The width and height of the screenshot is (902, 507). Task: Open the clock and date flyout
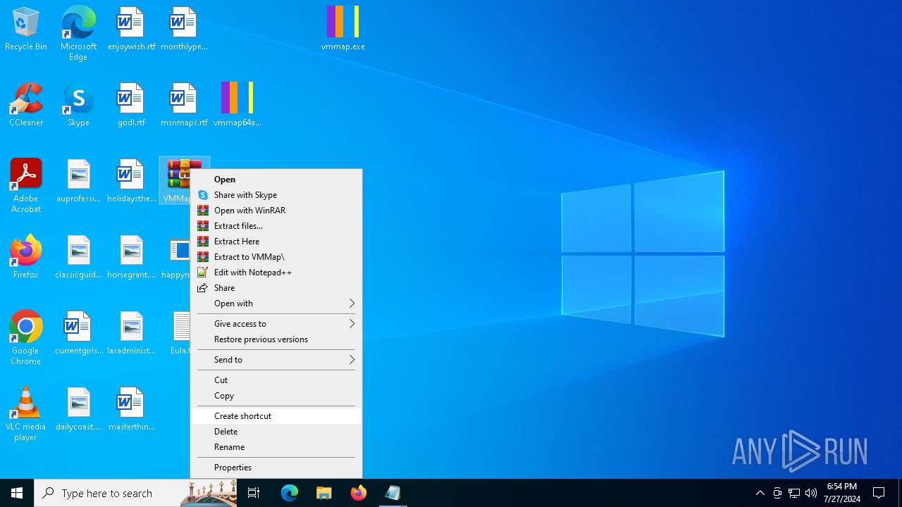click(x=843, y=493)
